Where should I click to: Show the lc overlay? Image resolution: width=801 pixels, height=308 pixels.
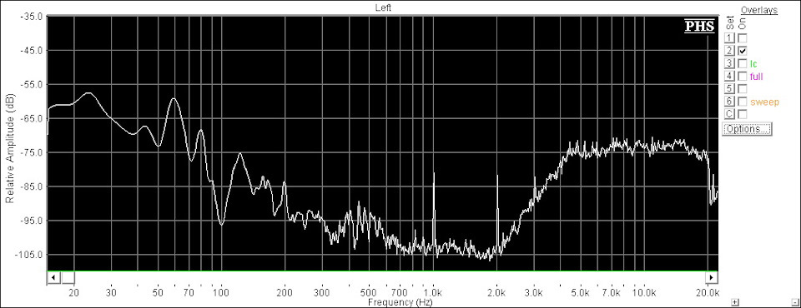743,63
